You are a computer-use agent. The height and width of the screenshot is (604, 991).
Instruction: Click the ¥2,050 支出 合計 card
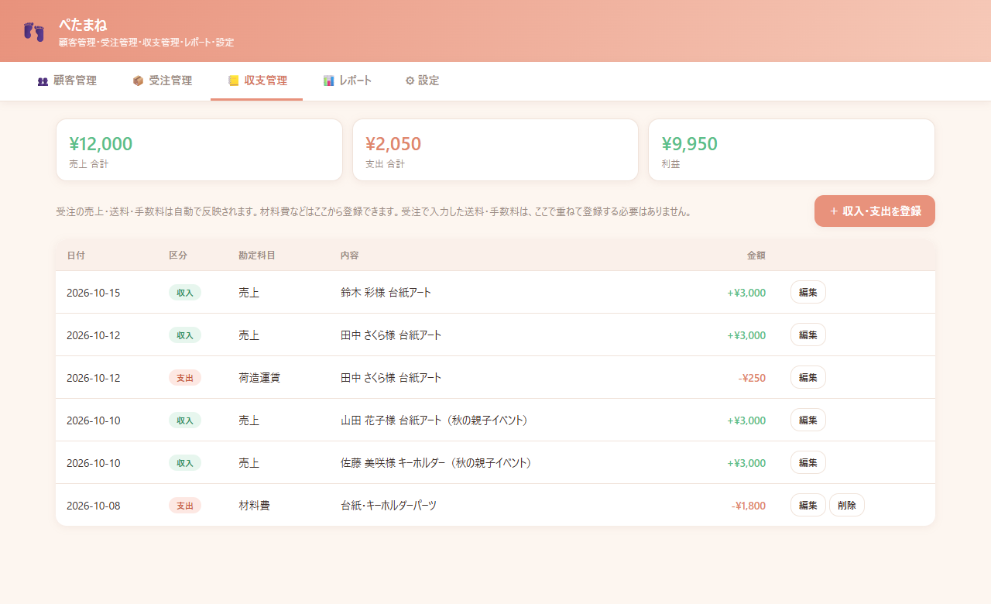tap(495, 150)
